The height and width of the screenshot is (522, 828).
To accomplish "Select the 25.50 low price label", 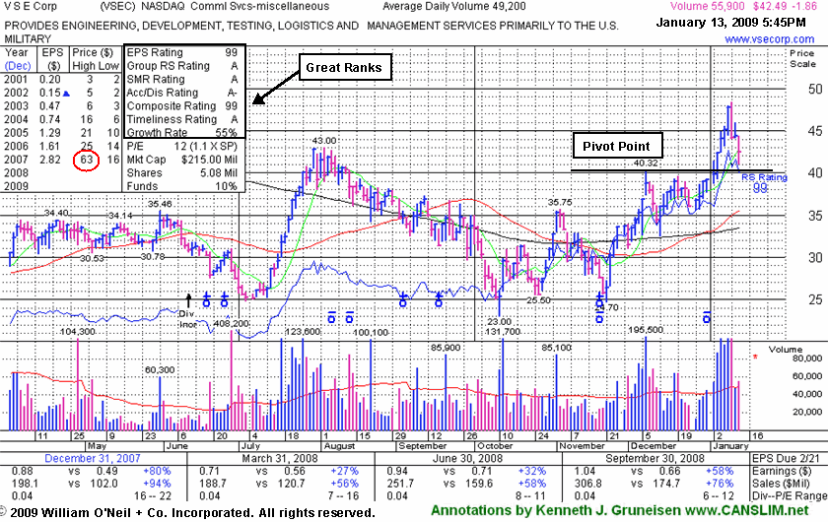I will point(538,299).
